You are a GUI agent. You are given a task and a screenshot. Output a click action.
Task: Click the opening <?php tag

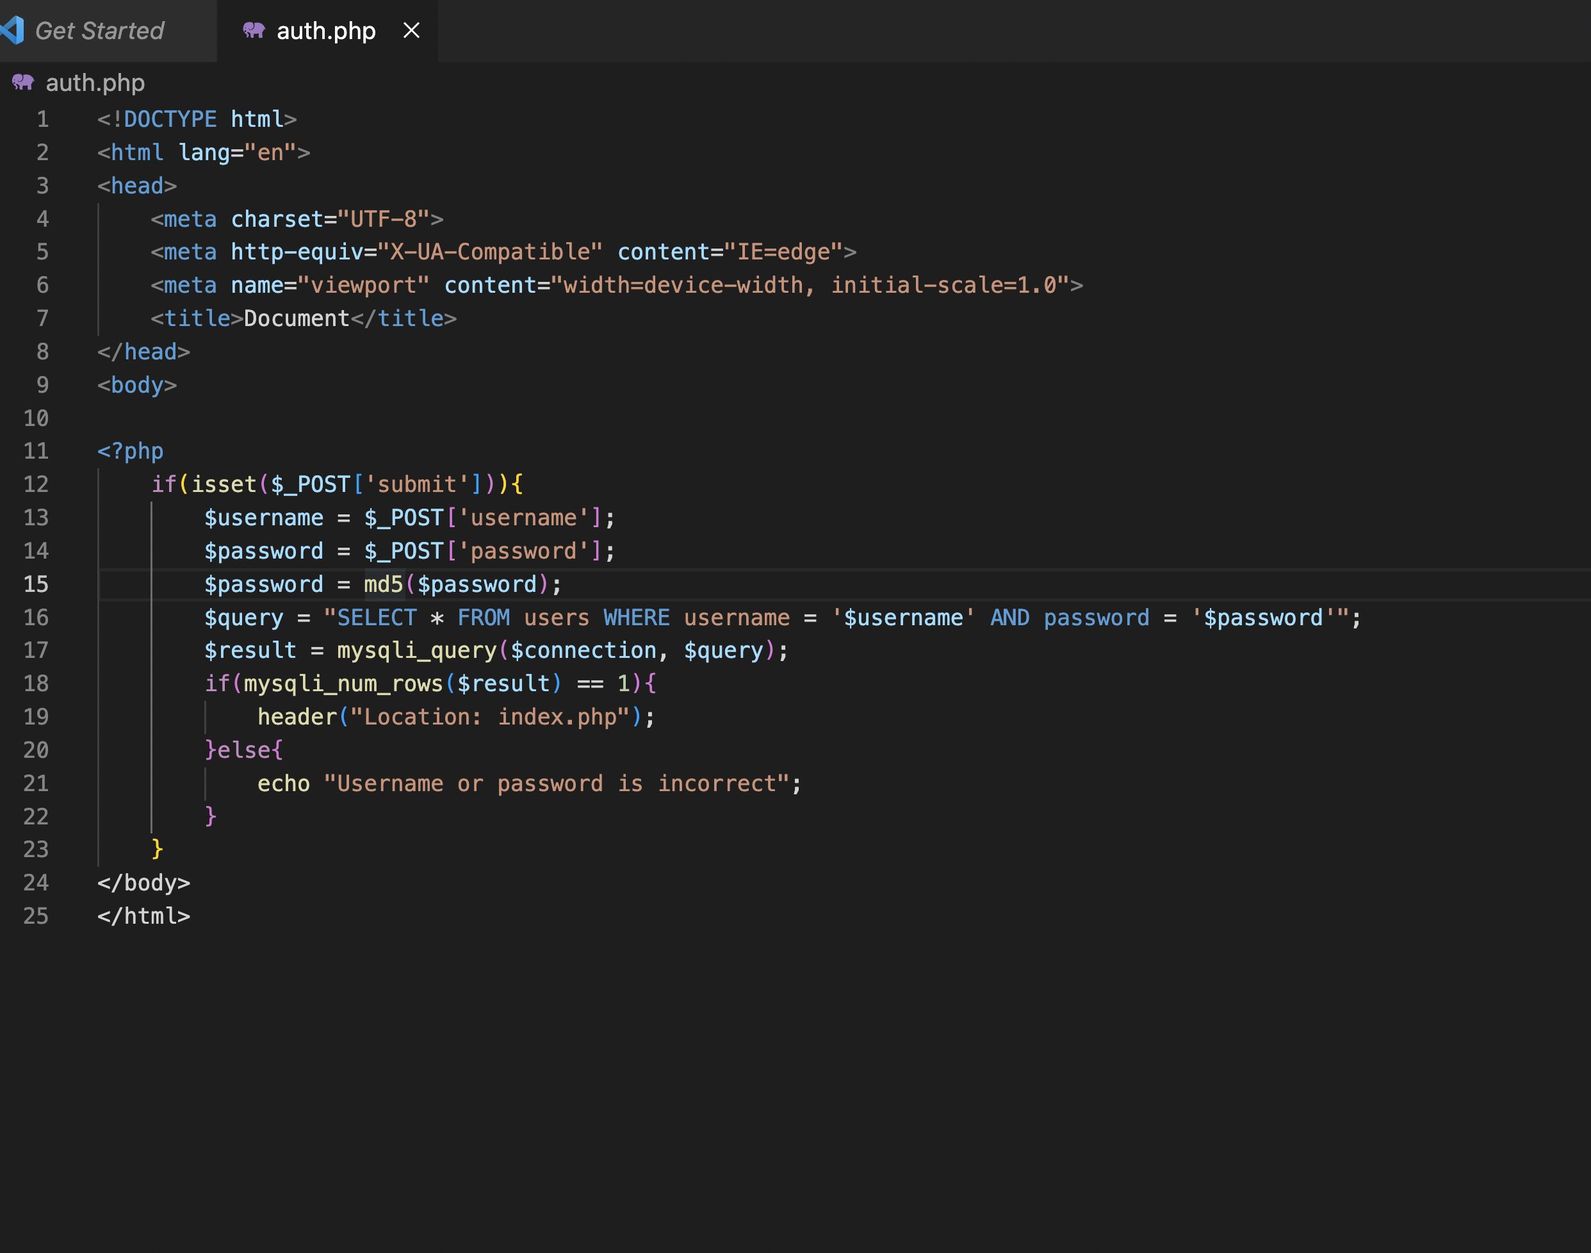click(x=131, y=451)
